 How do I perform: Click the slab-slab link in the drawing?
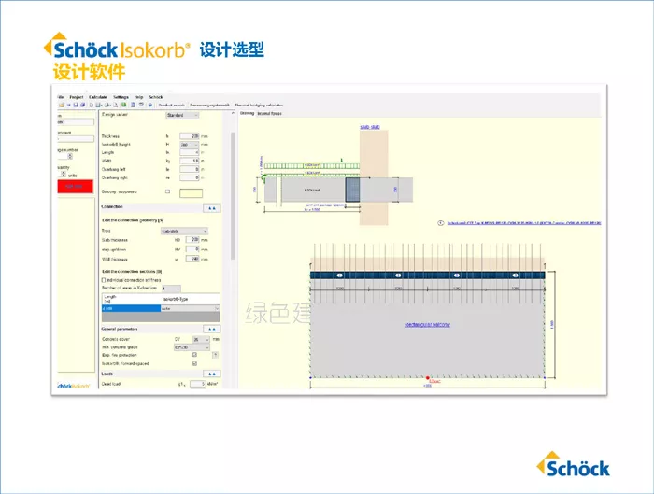tap(370, 127)
